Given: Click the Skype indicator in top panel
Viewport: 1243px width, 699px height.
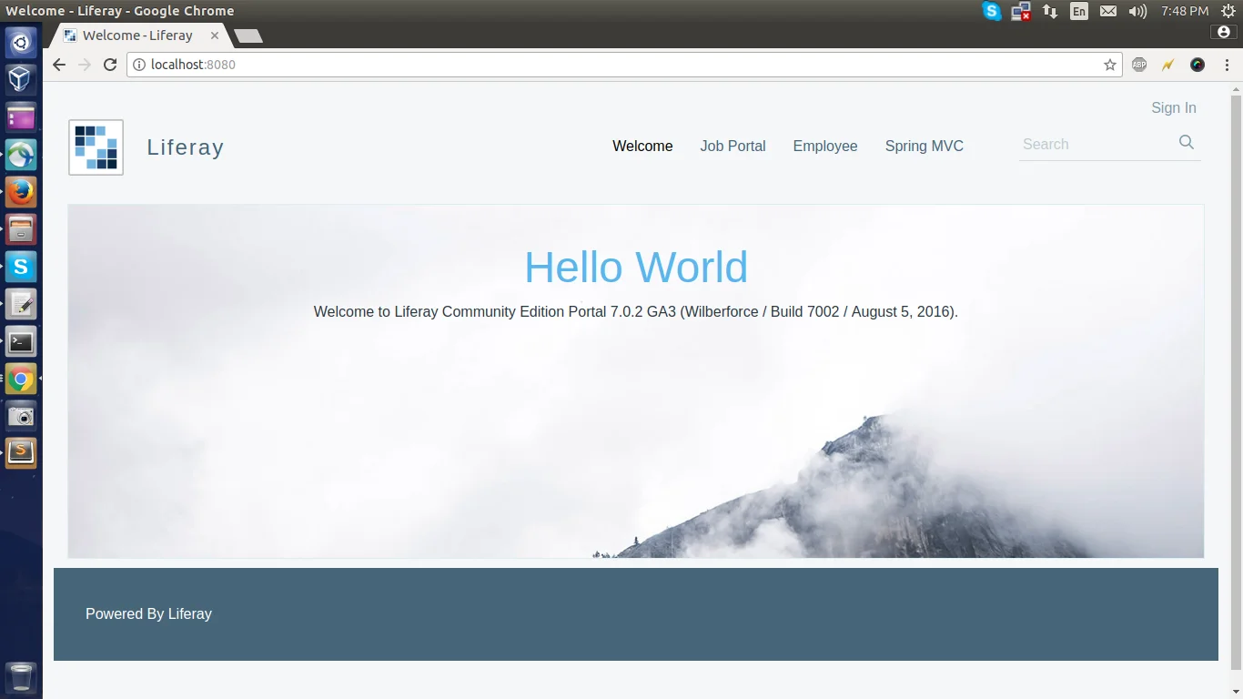Looking at the screenshot, I should tap(992, 11).
